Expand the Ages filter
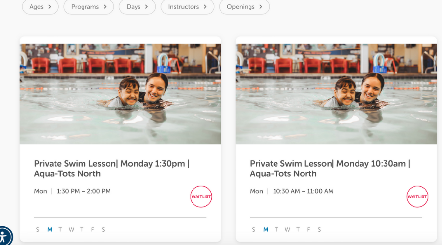Screen dimensions: 442x245 tap(40, 7)
